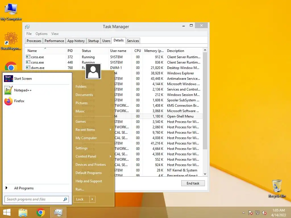Open the DataWagon desktop shortcut
The height and width of the screenshot is (218, 291).
[x=11, y=41]
